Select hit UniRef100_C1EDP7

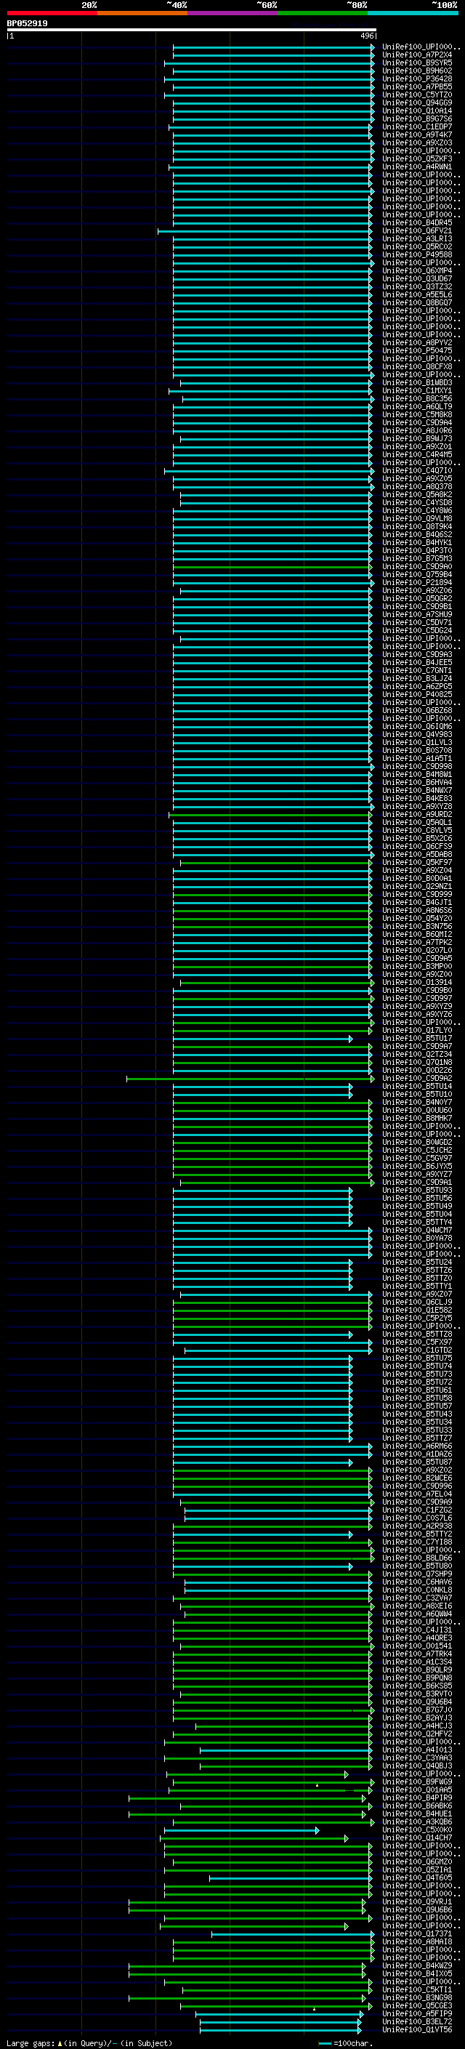(x=417, y=126)
